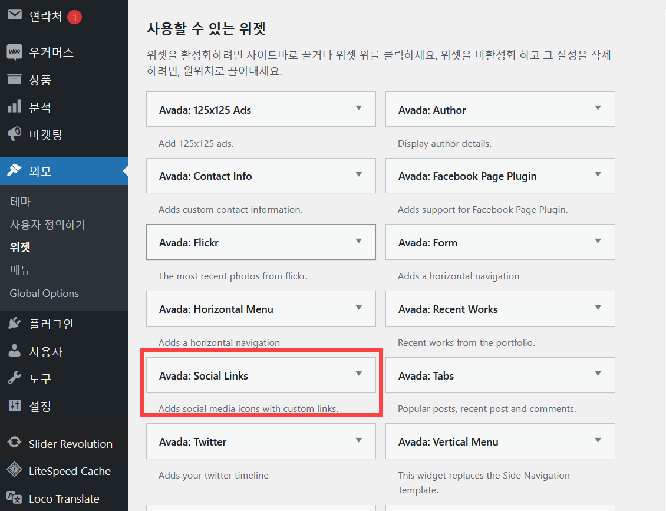Open the Slider Revolution sidebar icon
Image resolution: width=666 pixels, height=511 pixels.
coord(15,443)
